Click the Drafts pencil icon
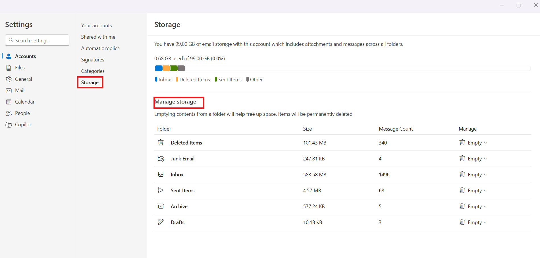Image resolution: width=540 pixels, height=258 pixels. point(161,222)
